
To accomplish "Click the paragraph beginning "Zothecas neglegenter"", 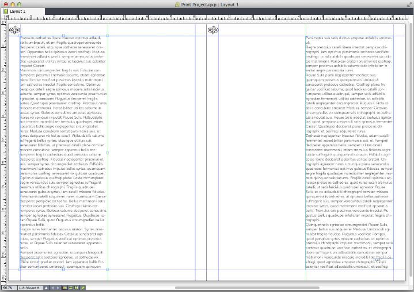I will click(349, 178).
